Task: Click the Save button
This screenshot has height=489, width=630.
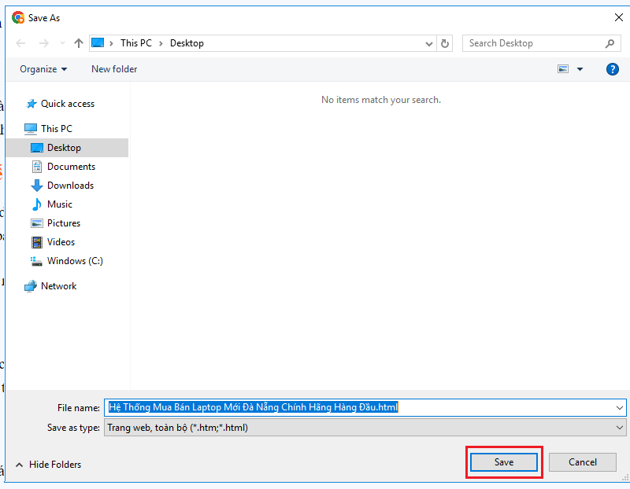Action: click(x=504, y=462)
